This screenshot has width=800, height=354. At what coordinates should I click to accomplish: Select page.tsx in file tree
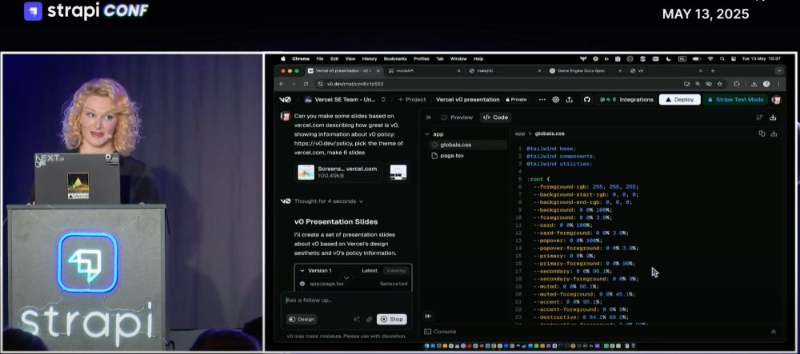(x=449, y=156)
